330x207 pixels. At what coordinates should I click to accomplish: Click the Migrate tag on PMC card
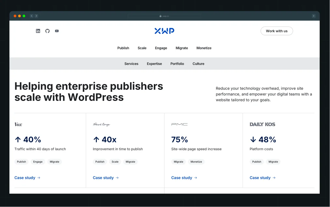click(178, 162)
